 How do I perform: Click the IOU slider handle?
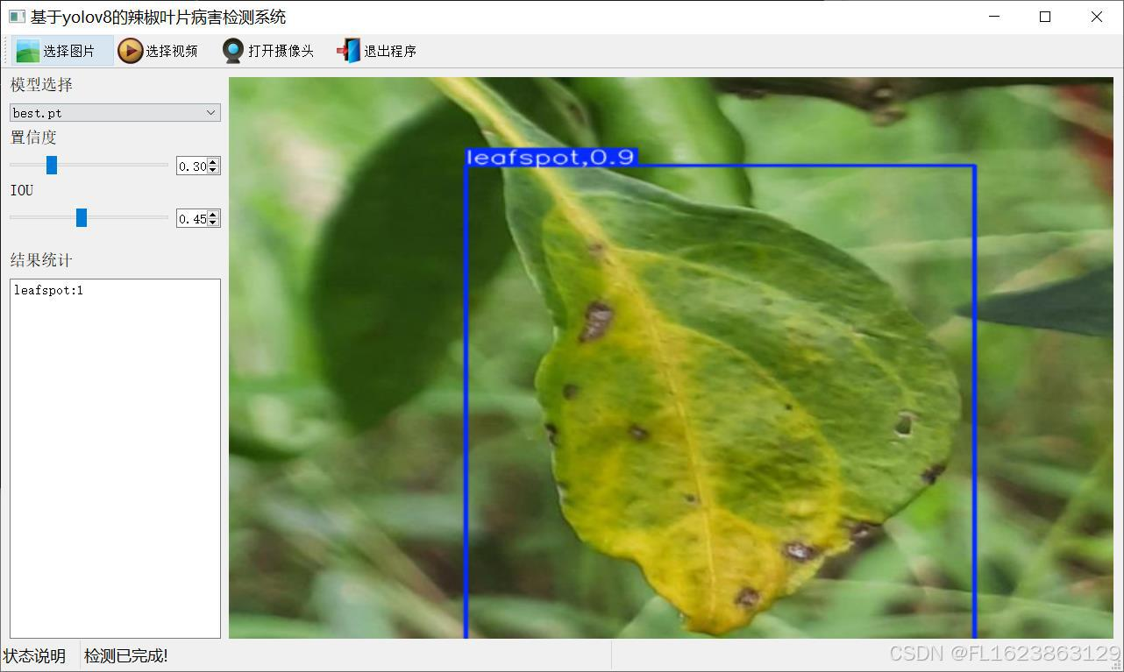(82, 217)
